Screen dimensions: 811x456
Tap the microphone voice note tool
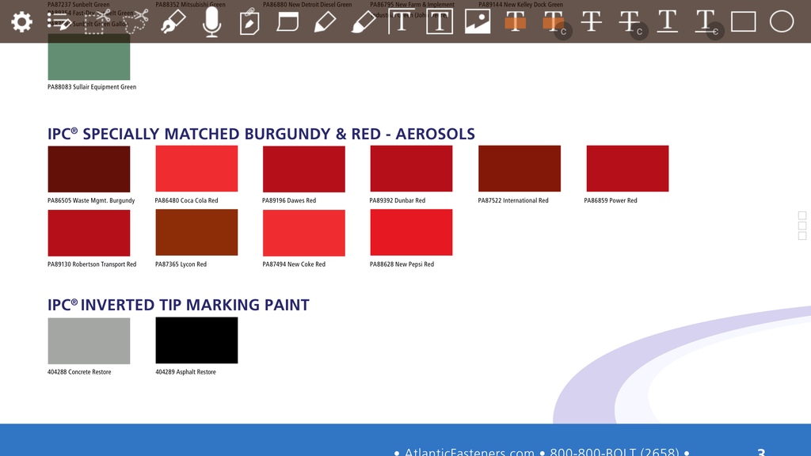(211, 21)
